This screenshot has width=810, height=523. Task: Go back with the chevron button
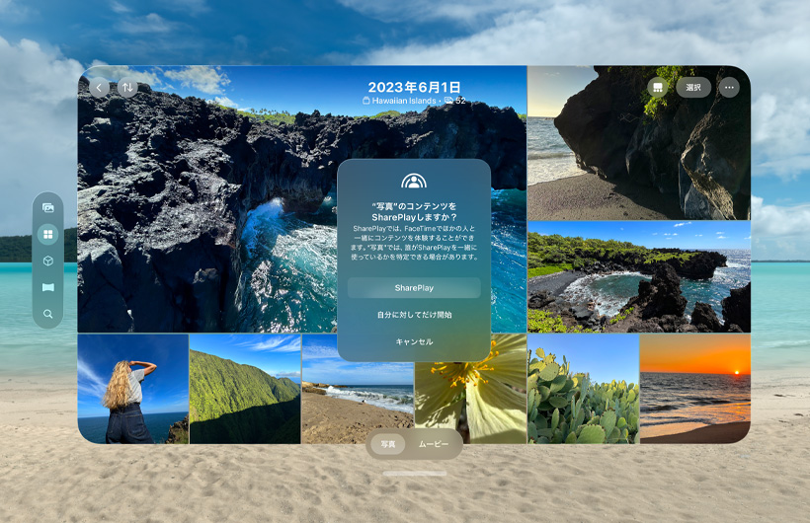click(99, 87)
